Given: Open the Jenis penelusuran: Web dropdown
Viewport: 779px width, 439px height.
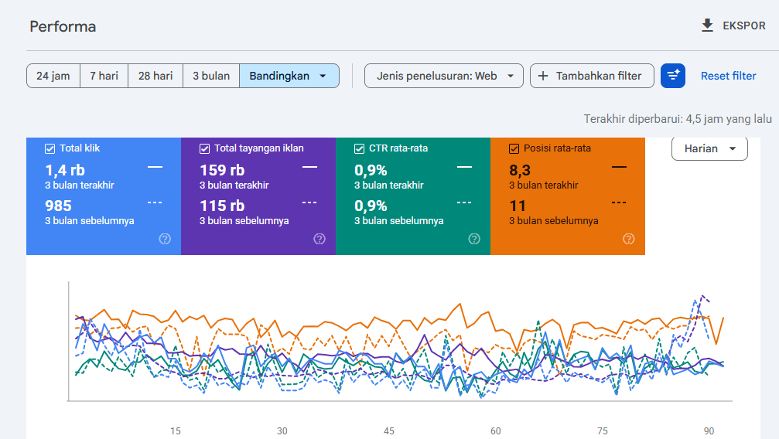Looking at the screenshot, I should [444, 76].
